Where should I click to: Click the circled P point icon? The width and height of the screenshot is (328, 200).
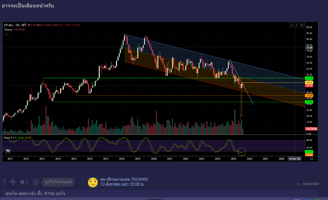pyautogui.click(x=36, y=182)
